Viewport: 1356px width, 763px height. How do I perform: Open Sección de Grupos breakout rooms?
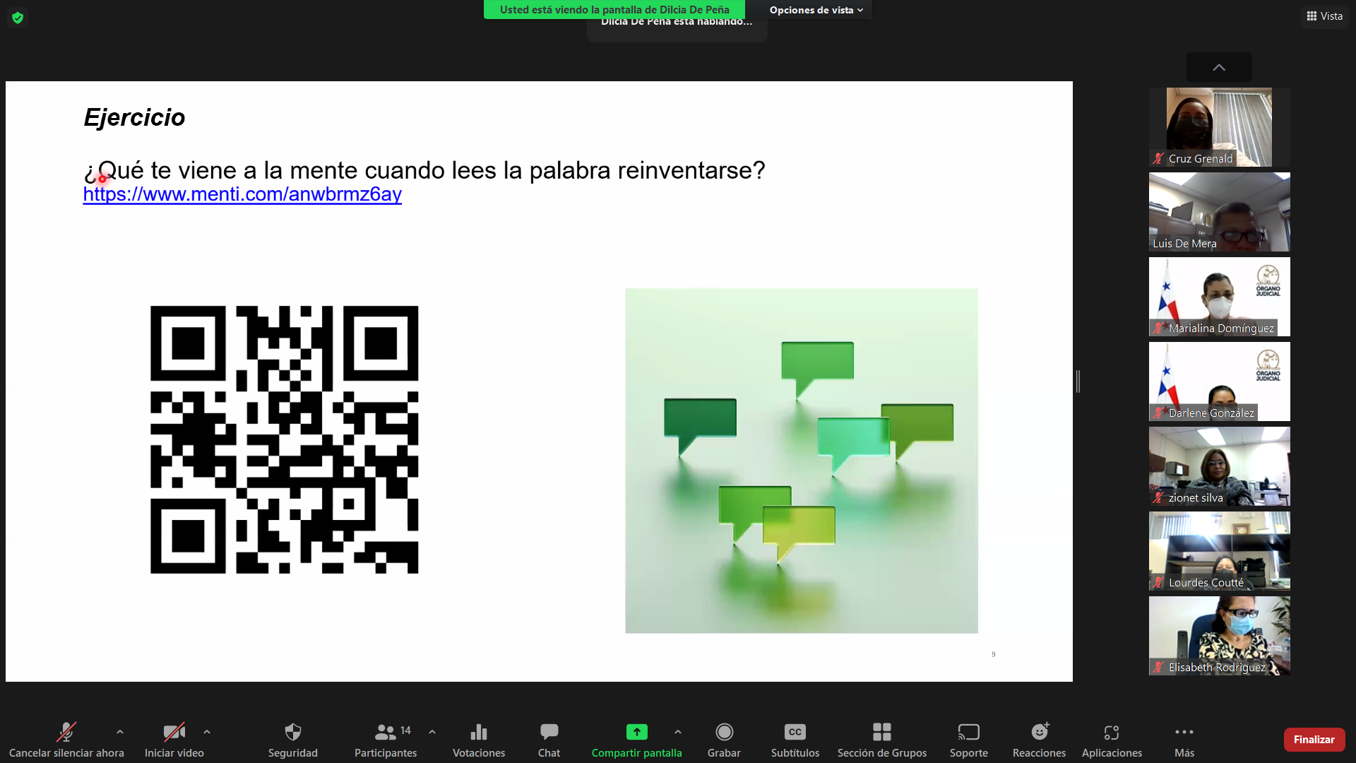tap(882, 740)
